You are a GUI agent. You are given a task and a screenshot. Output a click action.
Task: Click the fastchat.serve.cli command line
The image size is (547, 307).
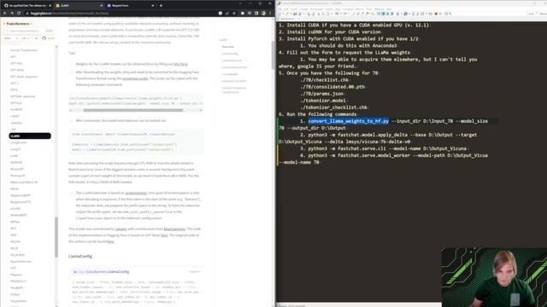click(383, 148)
